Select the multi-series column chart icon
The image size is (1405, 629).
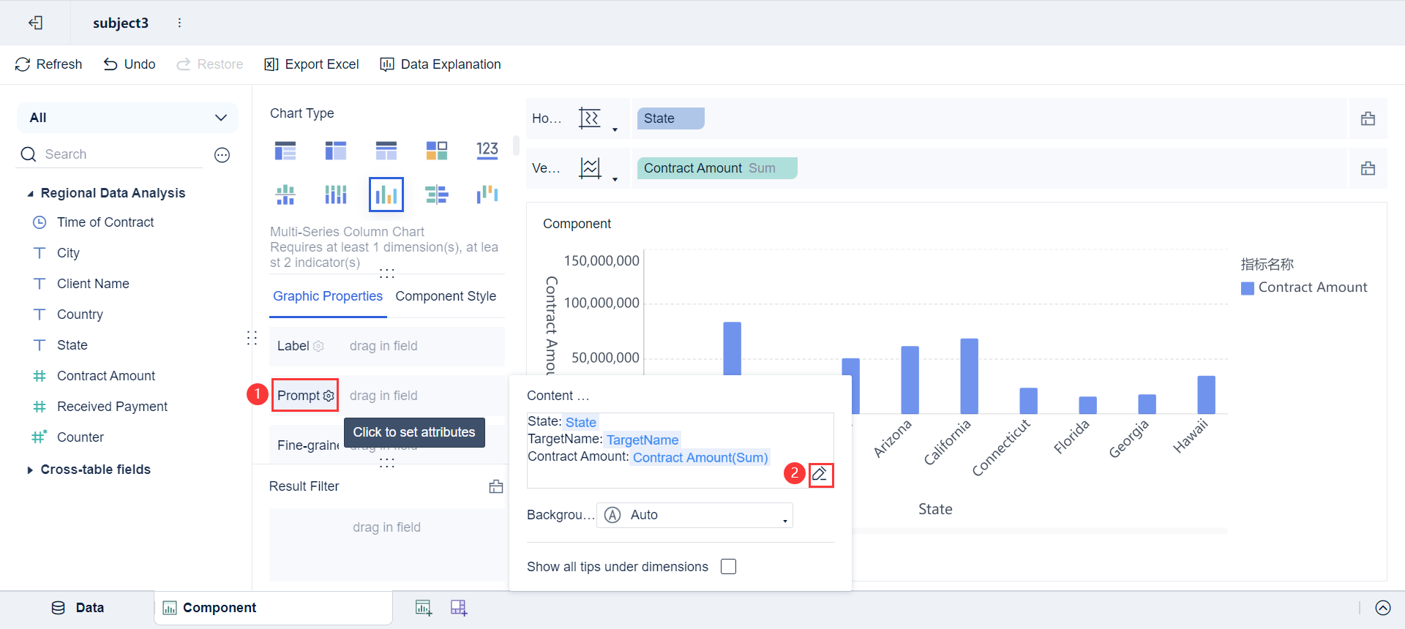click(x=386, y=194)
